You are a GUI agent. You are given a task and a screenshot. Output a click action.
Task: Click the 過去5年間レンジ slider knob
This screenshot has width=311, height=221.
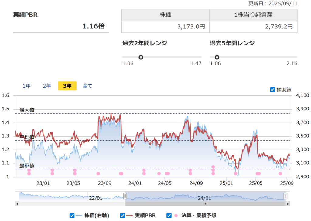[217, 57]
